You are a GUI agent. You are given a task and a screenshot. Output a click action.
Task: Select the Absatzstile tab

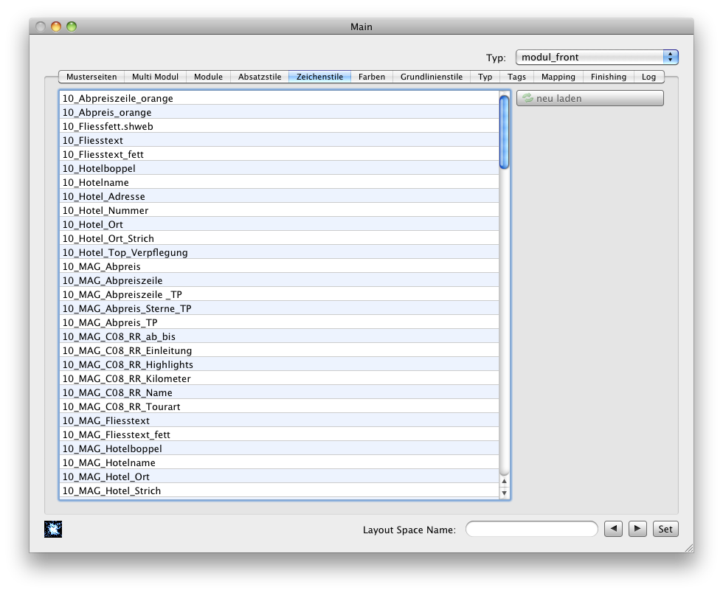coord(260,77)
